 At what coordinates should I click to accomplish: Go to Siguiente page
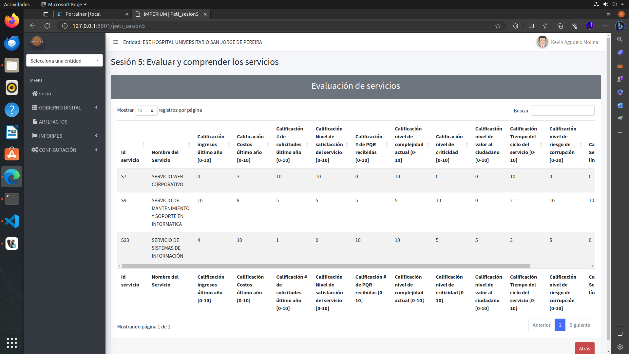pos(580,325)
